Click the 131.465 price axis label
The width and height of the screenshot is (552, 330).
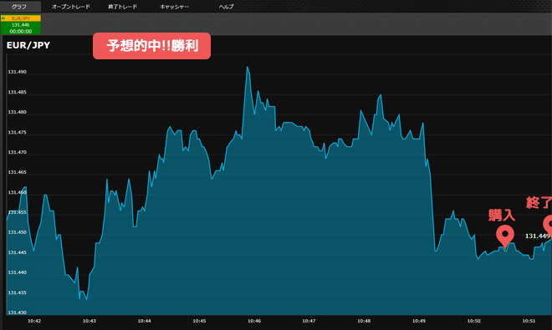[x=17, y=172]
